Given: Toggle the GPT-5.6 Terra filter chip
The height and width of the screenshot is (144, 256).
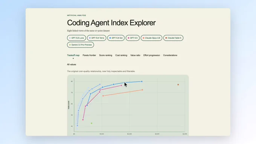Looking at the screenshot, I should pos(96,38).
